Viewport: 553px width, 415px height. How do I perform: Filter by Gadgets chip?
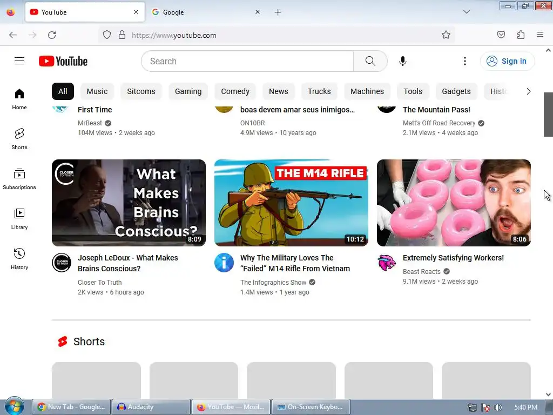pos(456,91)
